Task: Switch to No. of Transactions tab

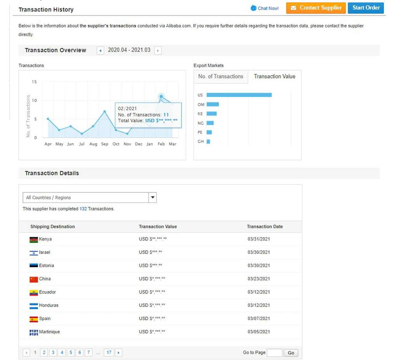Action: [x=221, y=76]
